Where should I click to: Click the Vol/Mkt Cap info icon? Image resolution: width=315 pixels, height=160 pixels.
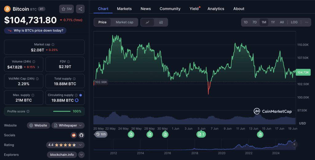coord(37,79)
